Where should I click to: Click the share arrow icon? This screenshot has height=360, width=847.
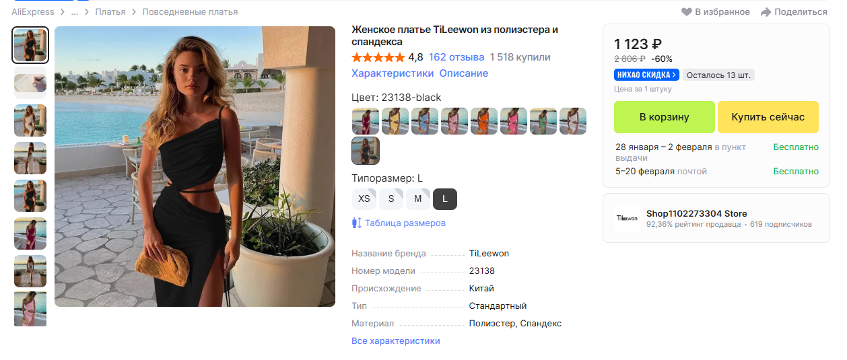[766, 12]
